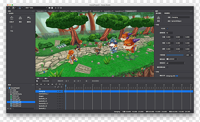Click the save project icon in toolbar
Viewport: 200px width, 122px height.
click(x=13, y=8)
